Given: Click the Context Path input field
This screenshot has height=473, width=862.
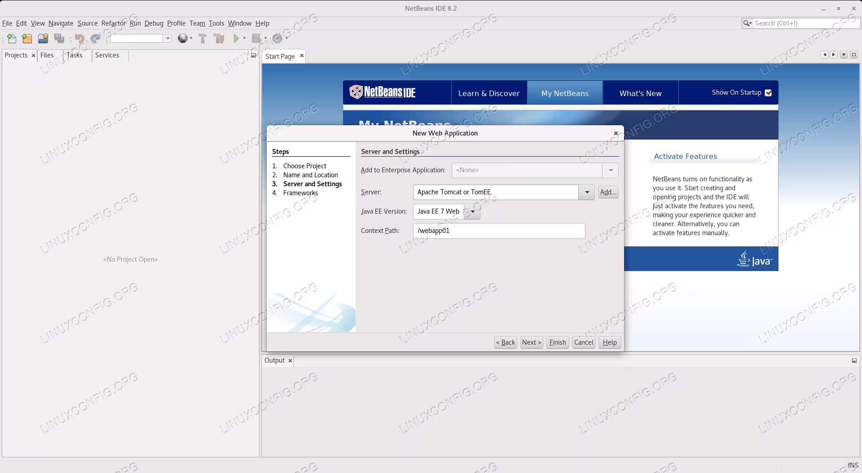Looking at the screenshot, I should pyautogui.click(x=499, y=231).
